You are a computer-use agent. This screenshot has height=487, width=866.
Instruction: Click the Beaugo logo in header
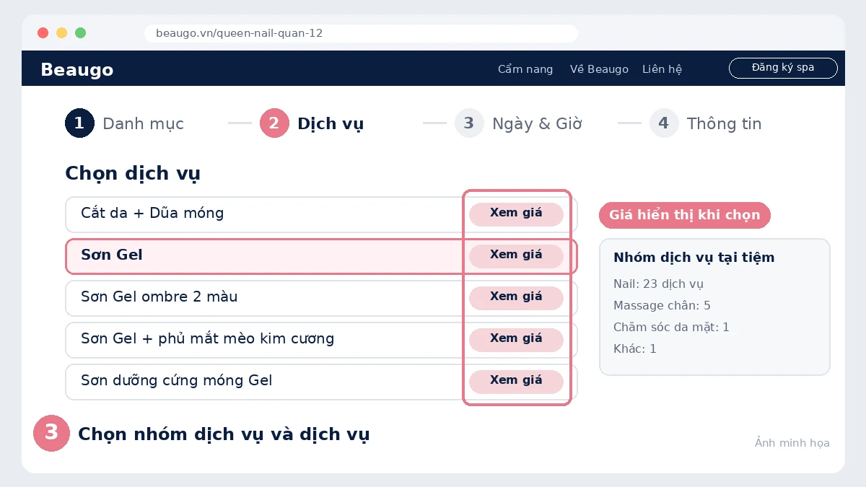(77, 70)
